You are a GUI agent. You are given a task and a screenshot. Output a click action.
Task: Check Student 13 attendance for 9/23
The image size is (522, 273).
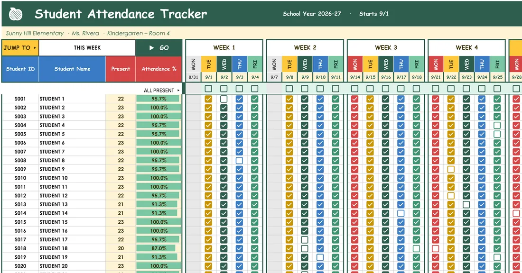click(466, 204)
